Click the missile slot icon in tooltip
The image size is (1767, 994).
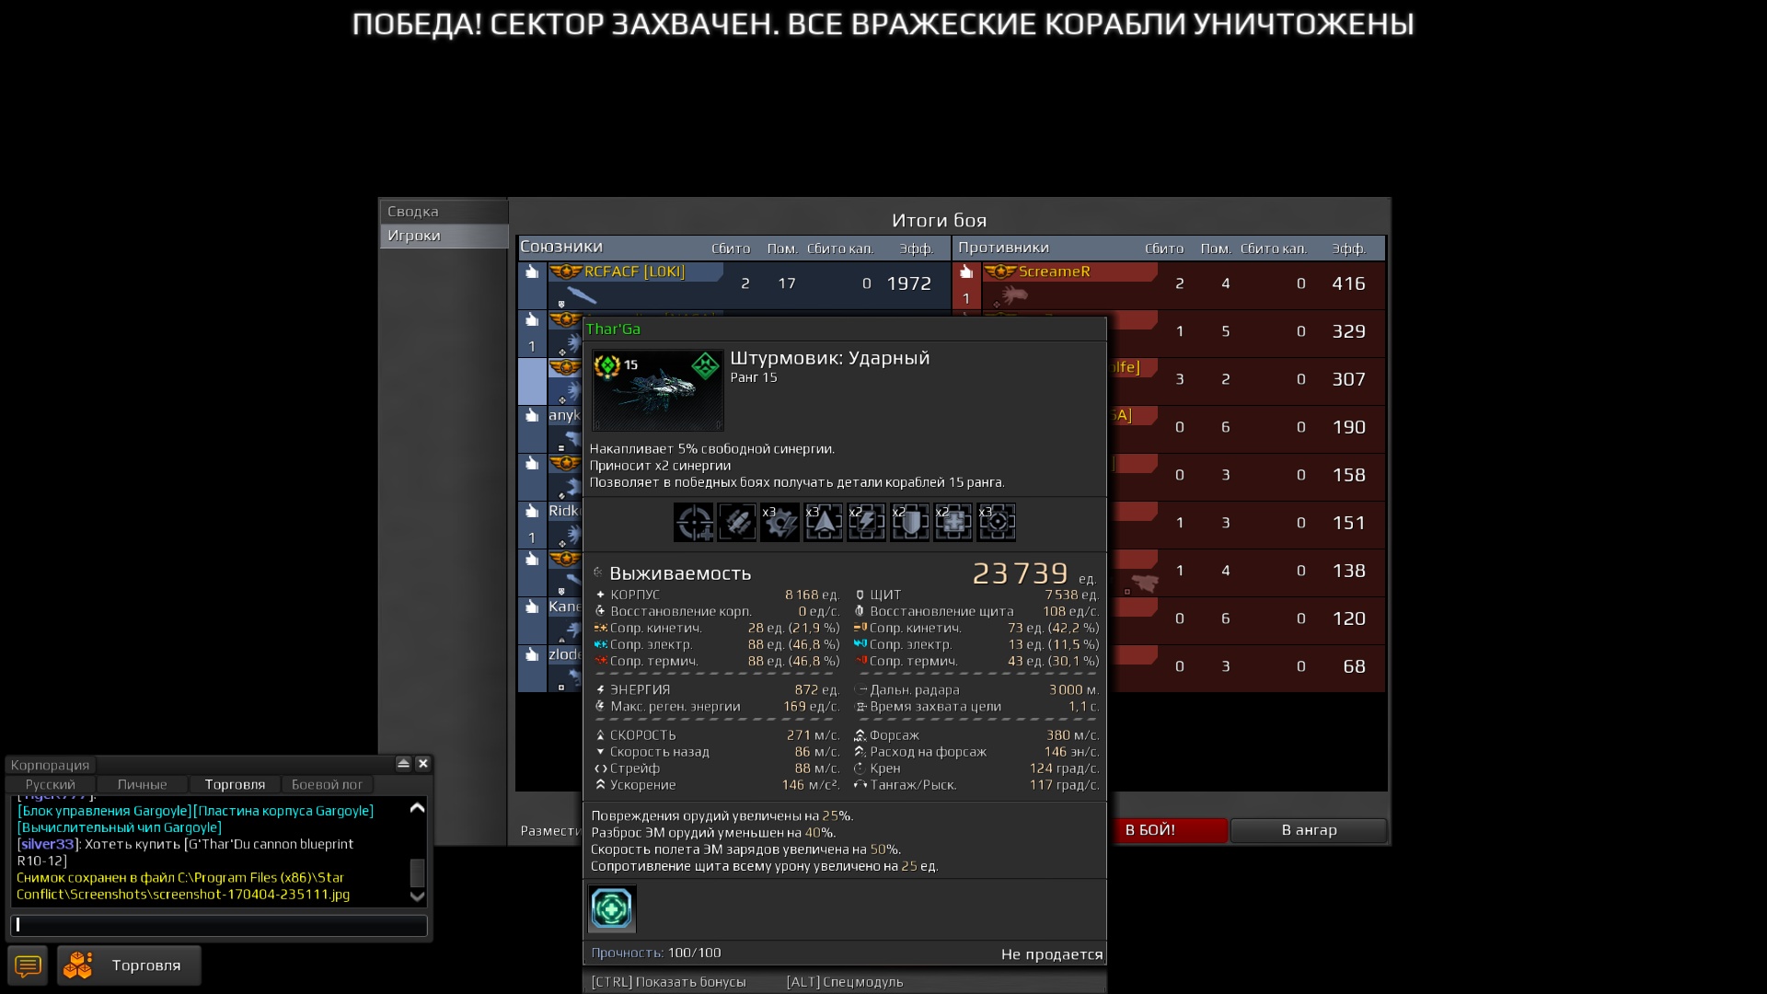736,522
